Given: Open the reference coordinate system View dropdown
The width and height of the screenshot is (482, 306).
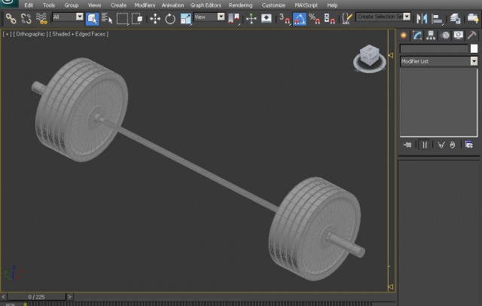Looking at the screenshot, I should point(221,17).
